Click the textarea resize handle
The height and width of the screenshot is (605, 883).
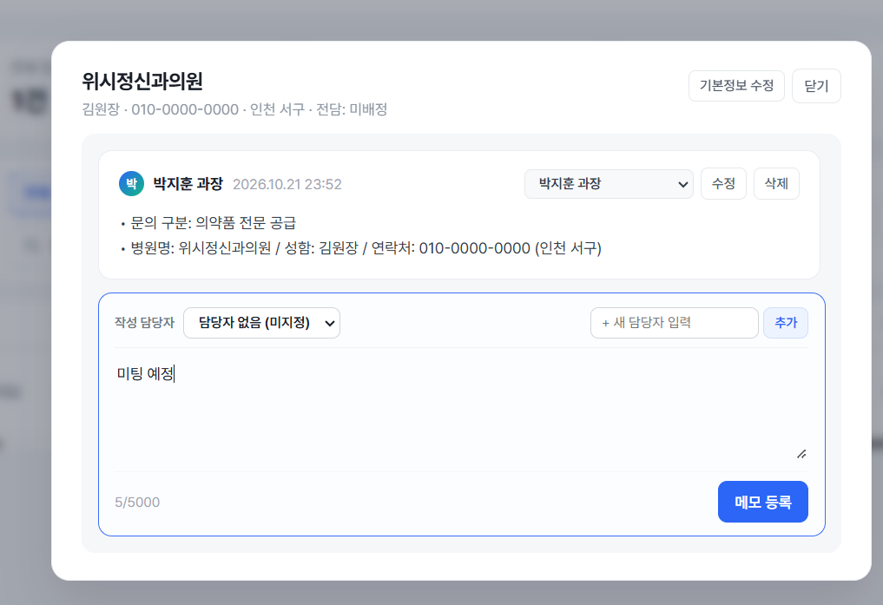pos(801,454)
